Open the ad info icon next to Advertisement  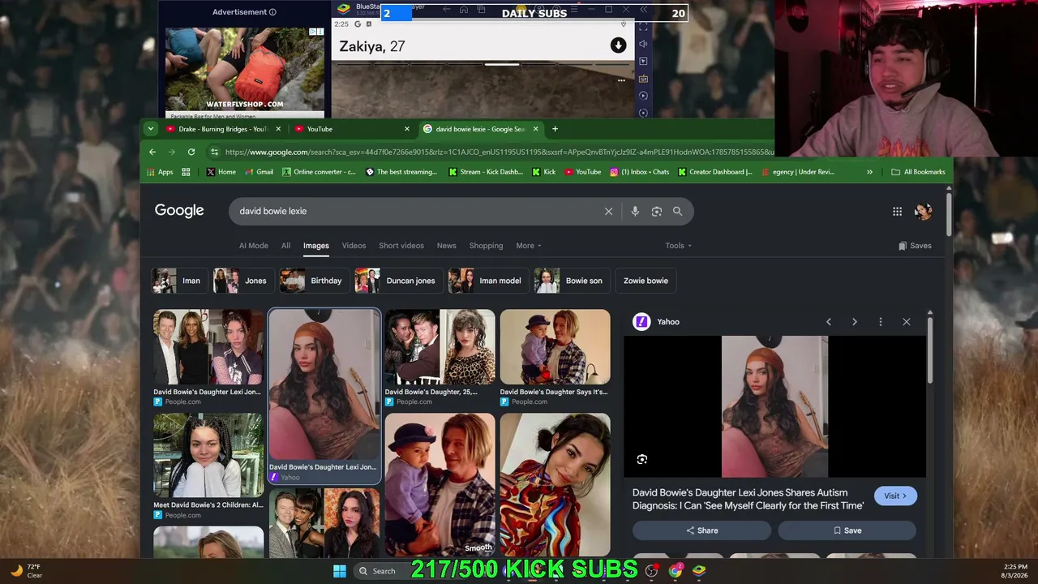(272, 12)
